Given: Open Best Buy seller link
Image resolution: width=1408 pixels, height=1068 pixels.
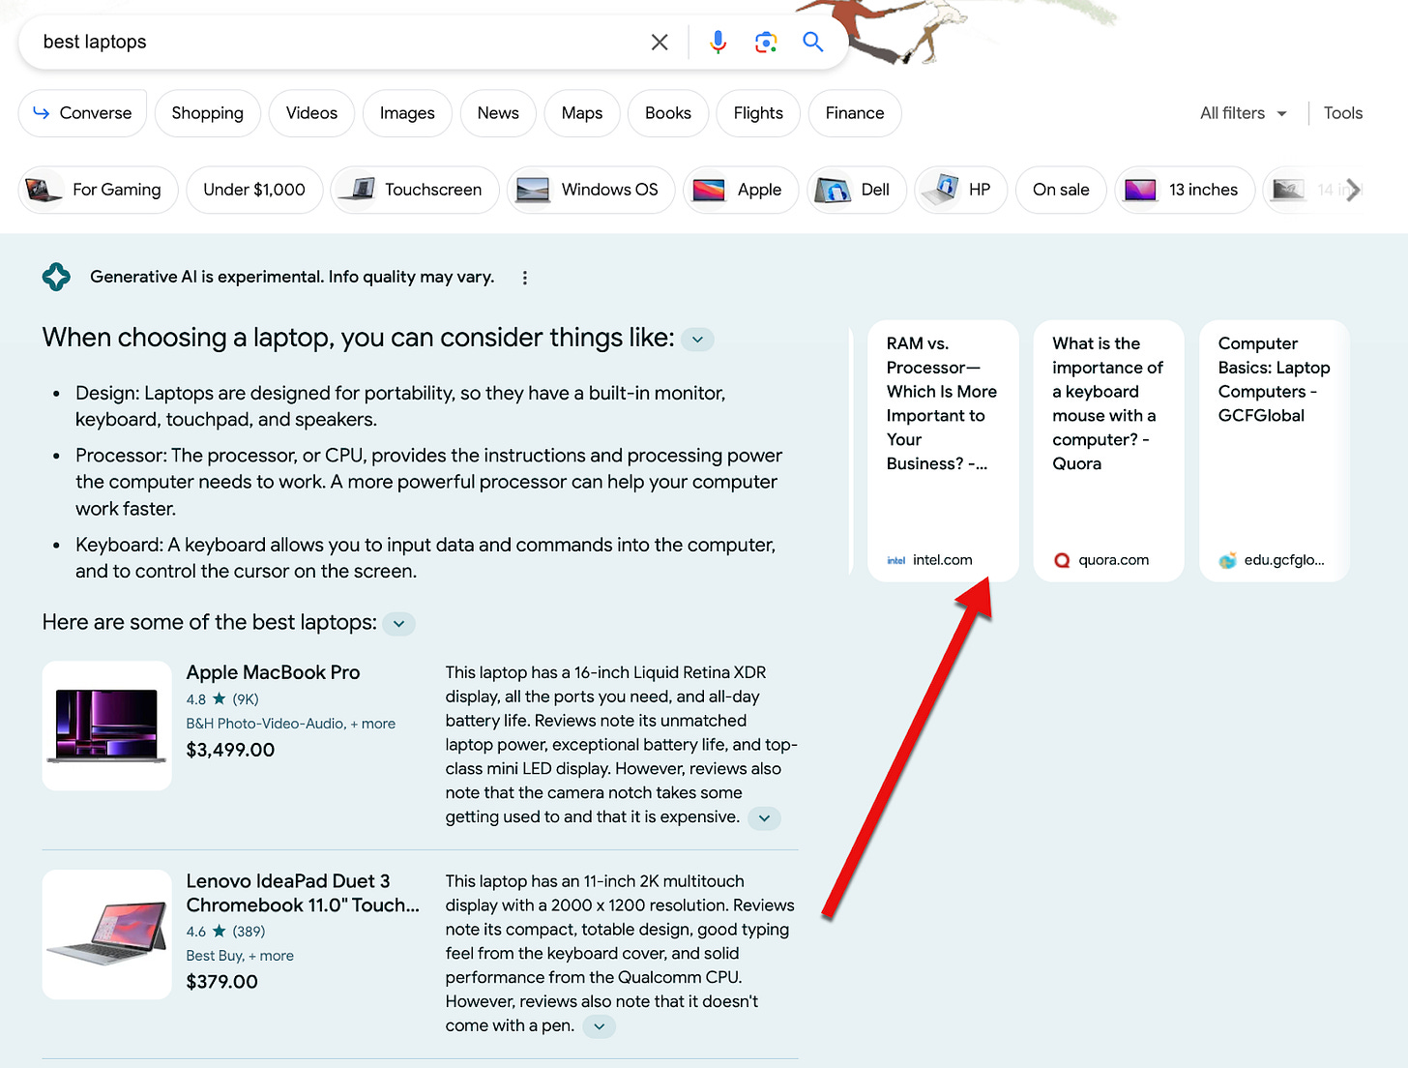Looking at the screenshot, I should pos(215,956).
